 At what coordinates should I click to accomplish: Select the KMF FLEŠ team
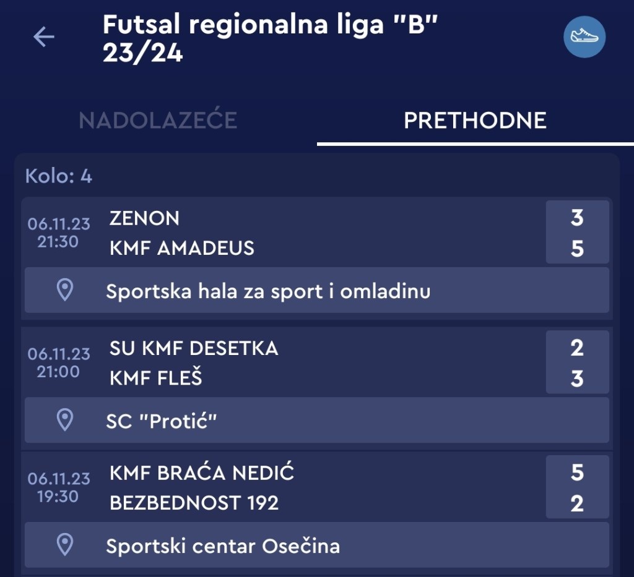pyautogui.click(x=156, y=378)
